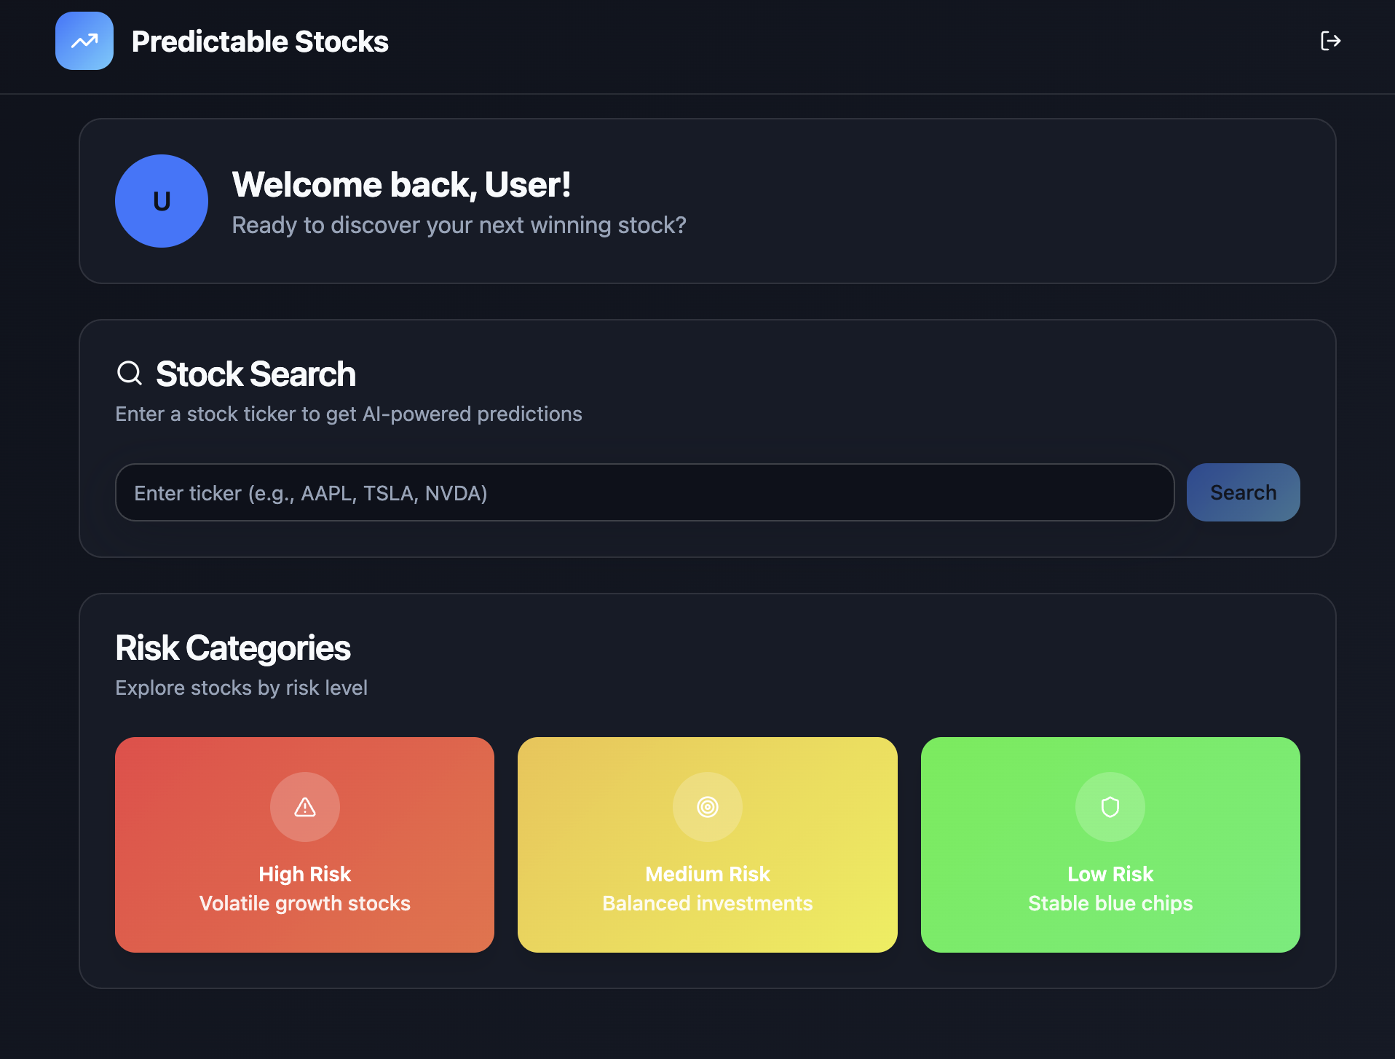The width and height of the screenshot is (1395, 1059).
Task: Click the warning triangle icon in High Risk
Action: [x=305, y=807]
